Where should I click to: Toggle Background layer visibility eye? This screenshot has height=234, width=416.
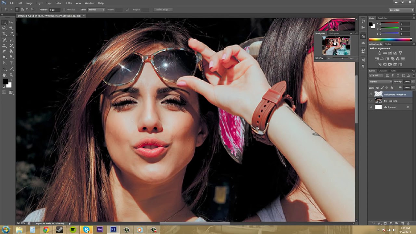click(x=371, y=107)
